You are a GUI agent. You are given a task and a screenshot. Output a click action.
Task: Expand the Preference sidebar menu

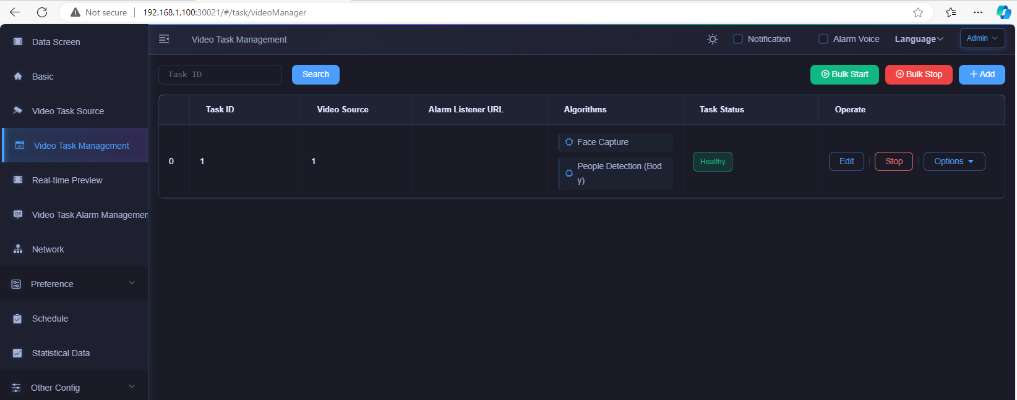point(73,284)
